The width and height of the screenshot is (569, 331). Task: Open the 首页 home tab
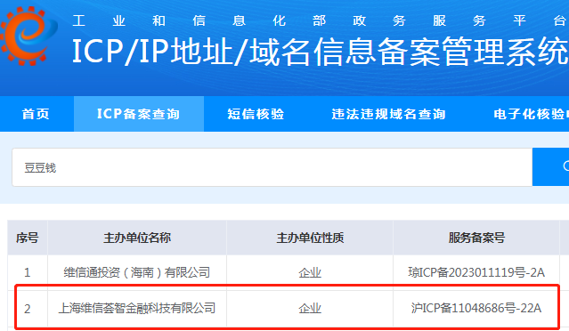[37, 114]
